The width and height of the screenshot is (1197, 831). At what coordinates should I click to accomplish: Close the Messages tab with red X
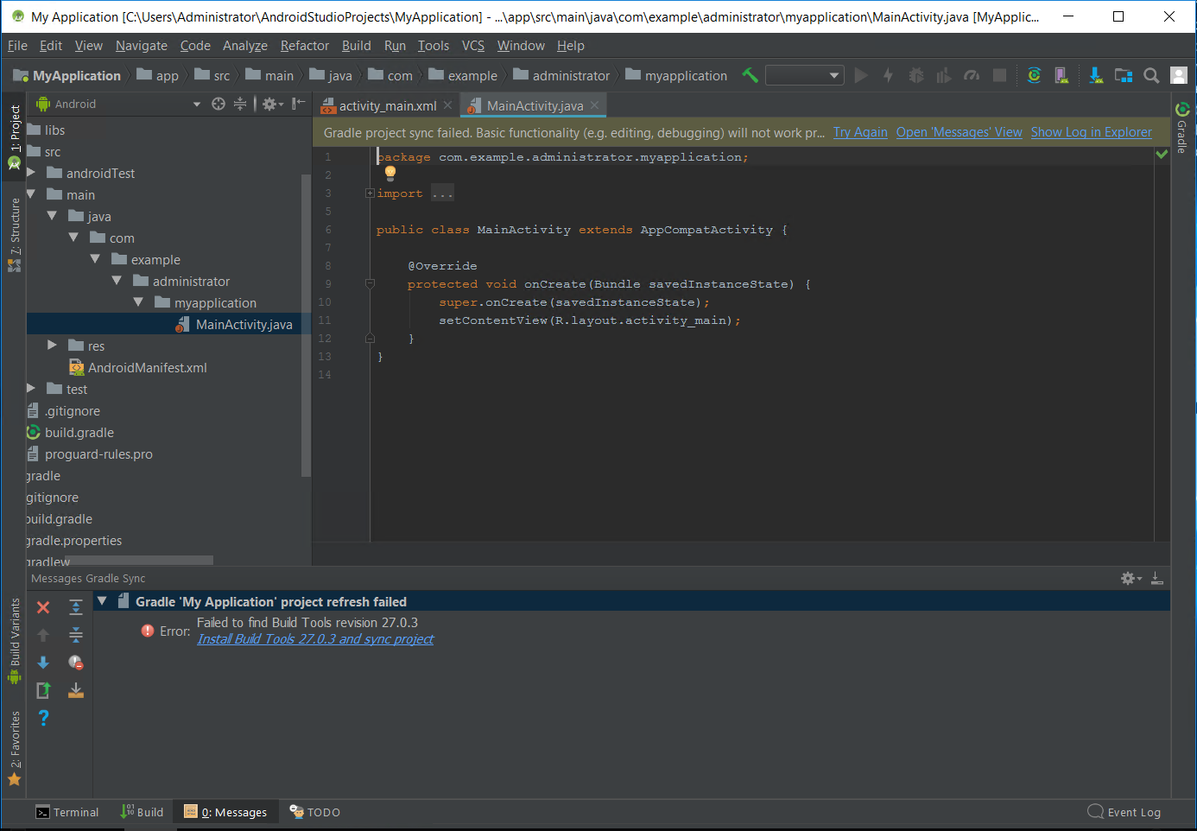pyautogui.click(x=43, y=607)
